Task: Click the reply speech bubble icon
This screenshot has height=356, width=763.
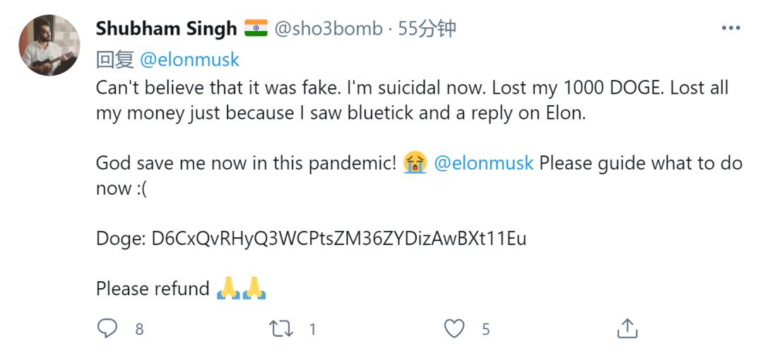Action: tap(107, 328)
